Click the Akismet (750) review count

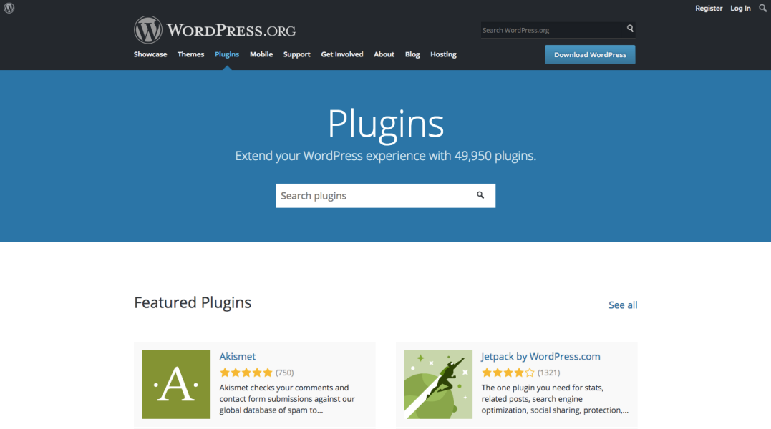tap(285, 373)
